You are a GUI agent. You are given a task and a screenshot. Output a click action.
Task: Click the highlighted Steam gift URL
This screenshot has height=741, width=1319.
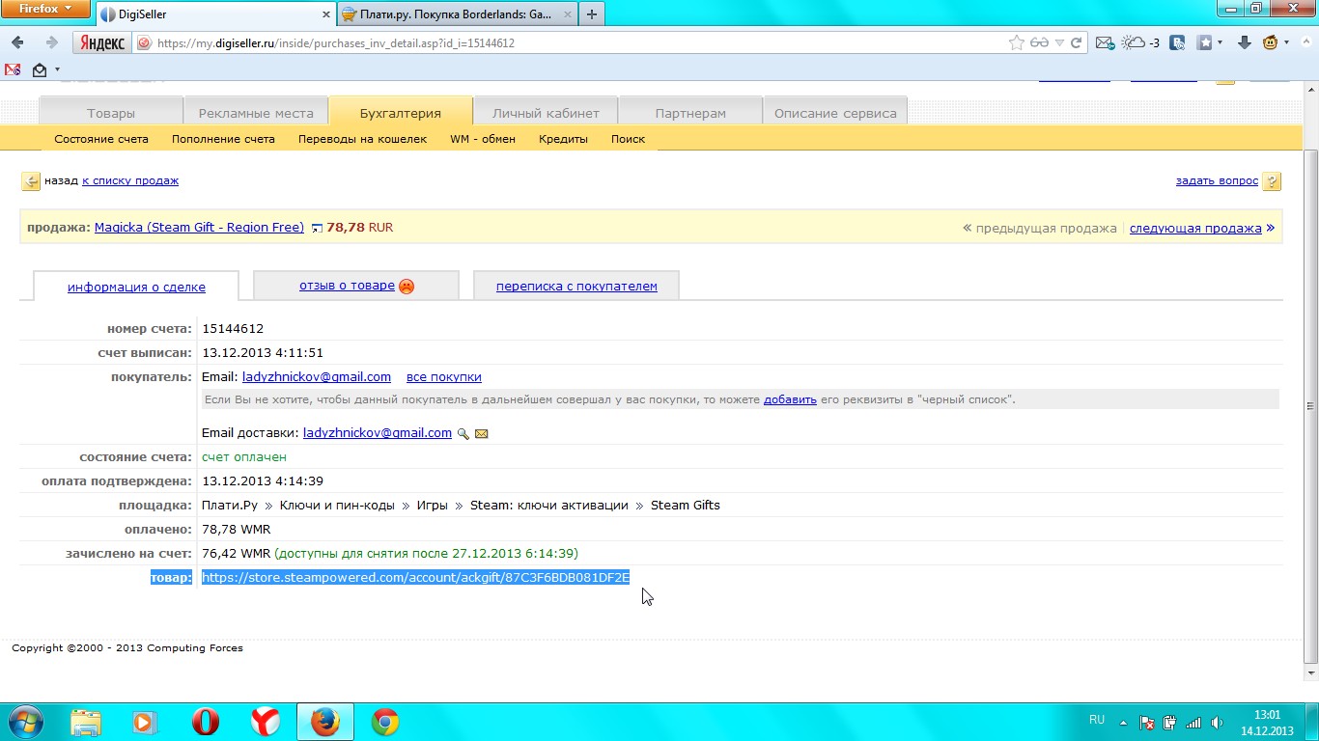coord(415,578)
